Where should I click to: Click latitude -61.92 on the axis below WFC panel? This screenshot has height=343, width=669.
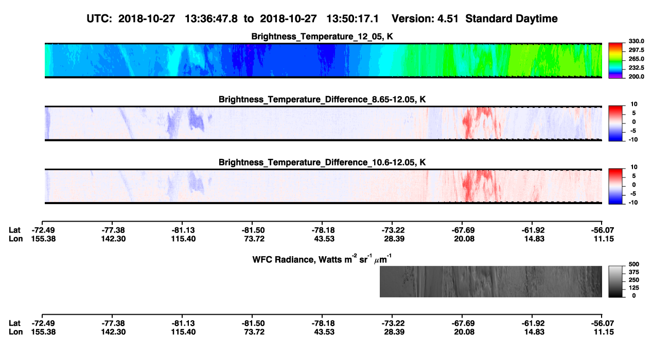tap(532, 323)
